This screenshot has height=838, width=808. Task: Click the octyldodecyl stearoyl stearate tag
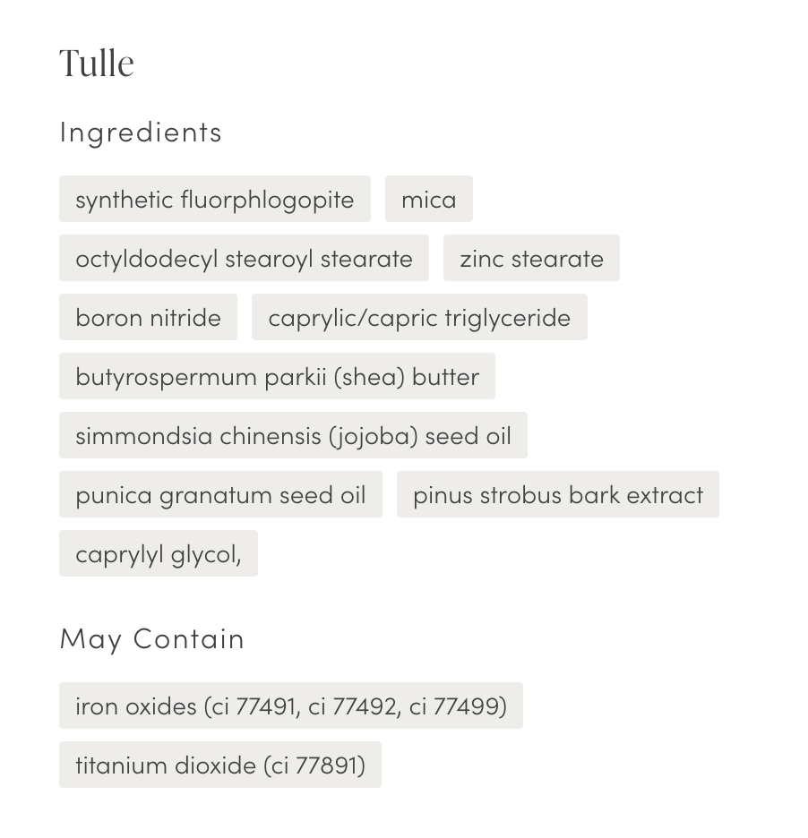click(x=244, y=258)
